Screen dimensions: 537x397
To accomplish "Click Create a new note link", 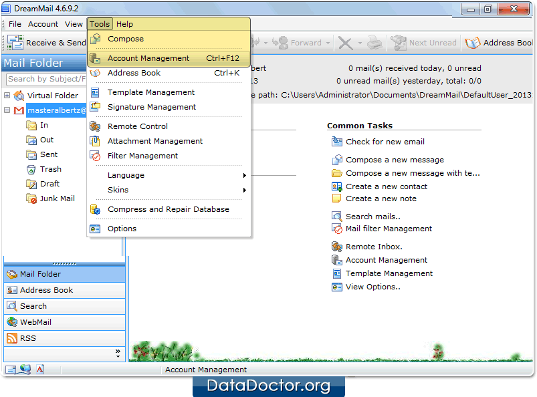I will [381, 198].
